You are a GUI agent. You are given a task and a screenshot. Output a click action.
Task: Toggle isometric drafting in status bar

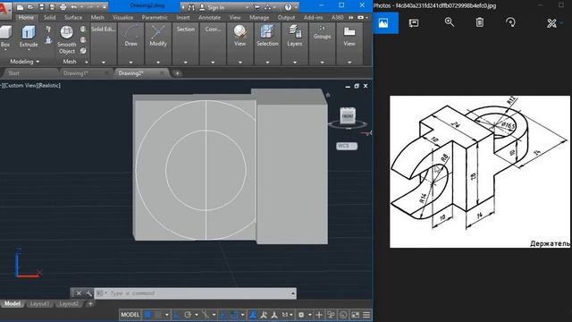pyautogui.click(x=206, y=315)
